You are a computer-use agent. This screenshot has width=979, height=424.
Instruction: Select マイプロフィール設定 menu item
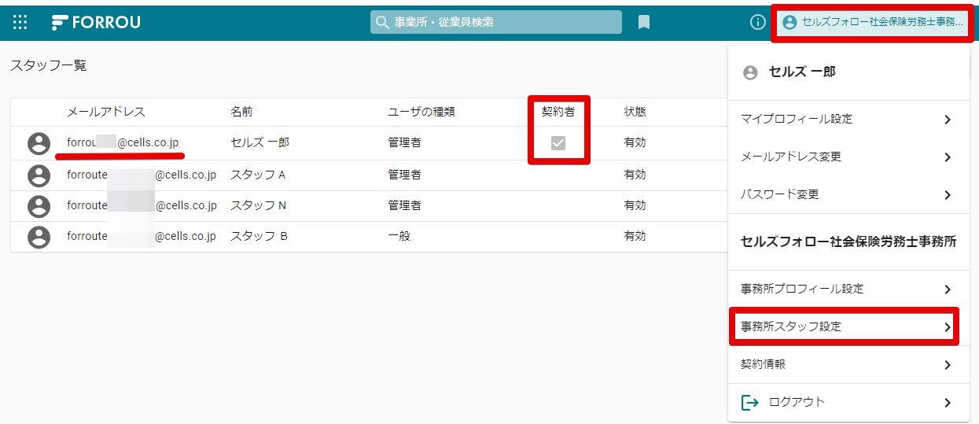click(x=848, y=120)
